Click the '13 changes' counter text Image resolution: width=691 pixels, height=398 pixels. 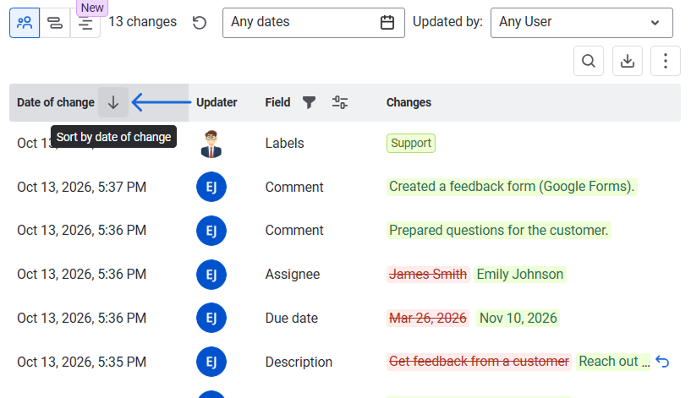click(142, 22)
